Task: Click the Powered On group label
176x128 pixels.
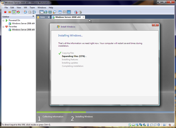Action: (x=14, y=20)
